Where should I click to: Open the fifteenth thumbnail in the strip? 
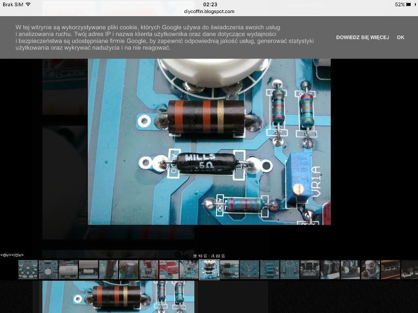click(x=310, y=270)
